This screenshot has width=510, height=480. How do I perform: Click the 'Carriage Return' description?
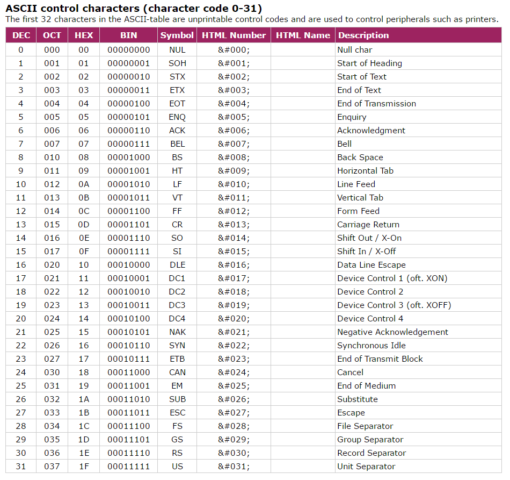tap(368, 225)
